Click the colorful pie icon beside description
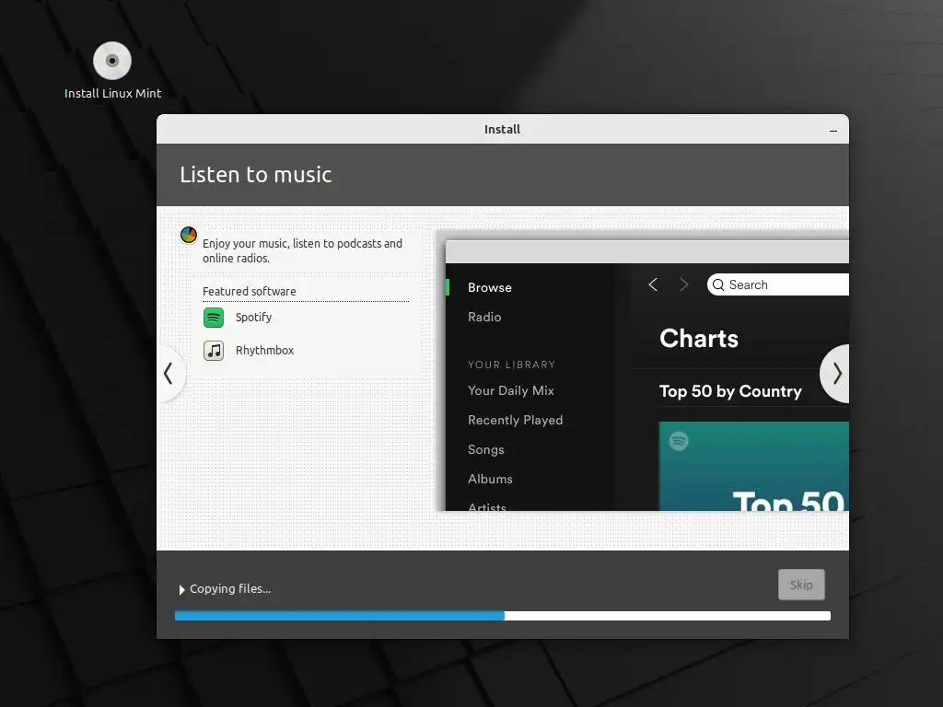 [x=189, y=235]
